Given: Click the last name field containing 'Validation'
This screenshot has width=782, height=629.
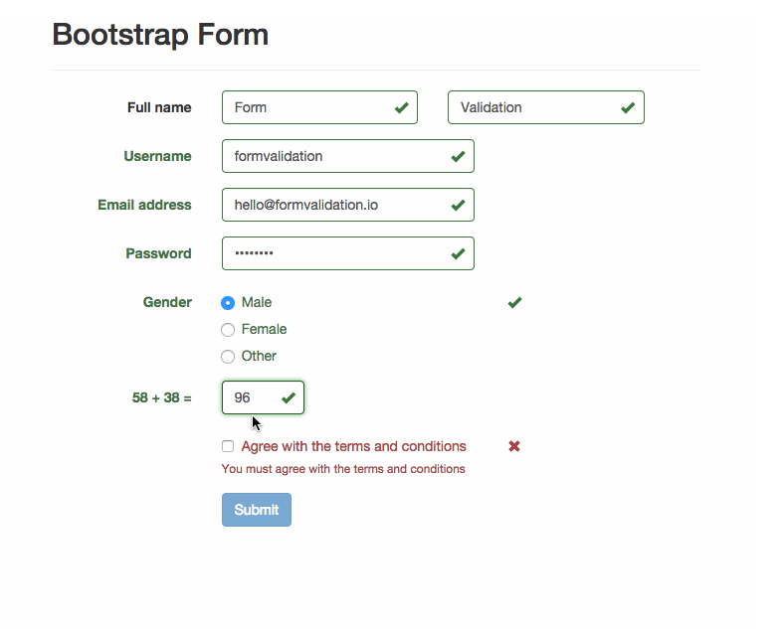Looking at the screenshot, I should [x=532, y=107].
